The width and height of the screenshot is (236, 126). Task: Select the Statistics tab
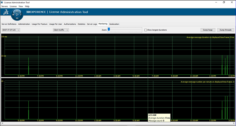81,24
